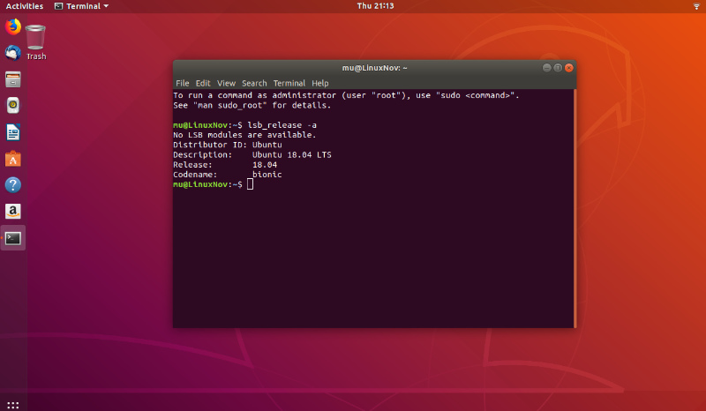This screenshot has width=706, height=411.
Task: Open the Help question mark icon
Action: coord(13,185)
